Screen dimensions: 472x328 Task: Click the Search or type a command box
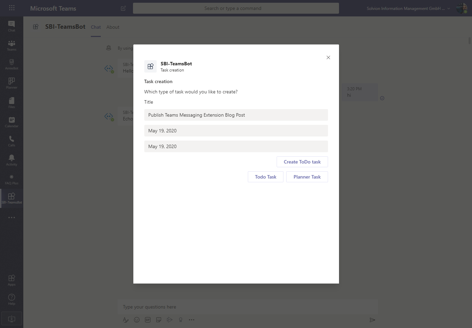click(x=236, y=8)
